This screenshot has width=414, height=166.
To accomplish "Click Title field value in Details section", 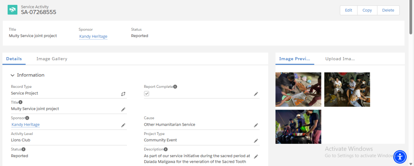I will (x=35, y=109).
